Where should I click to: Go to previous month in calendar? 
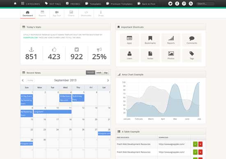pos(23,80)
